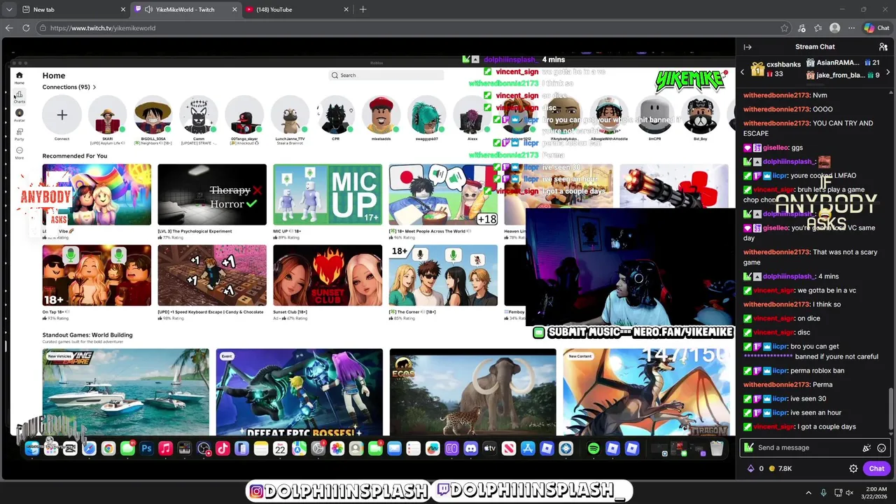Open Copilot Chat in browser toolbar

(x=876, y=28)
